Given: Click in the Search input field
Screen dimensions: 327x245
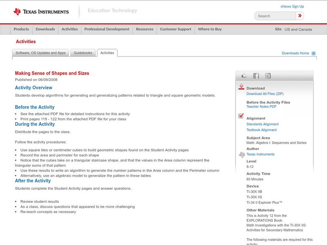Looking at the screenshot, I should 275,16.
